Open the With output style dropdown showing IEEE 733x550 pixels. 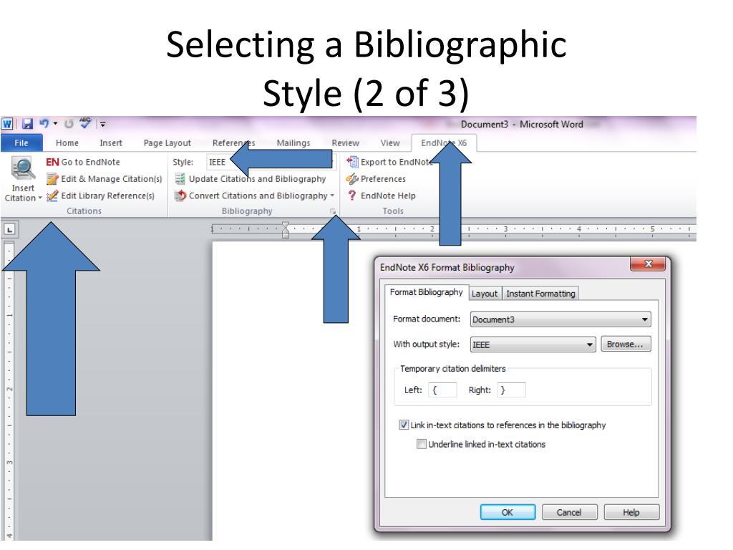[x=533, y=344]
